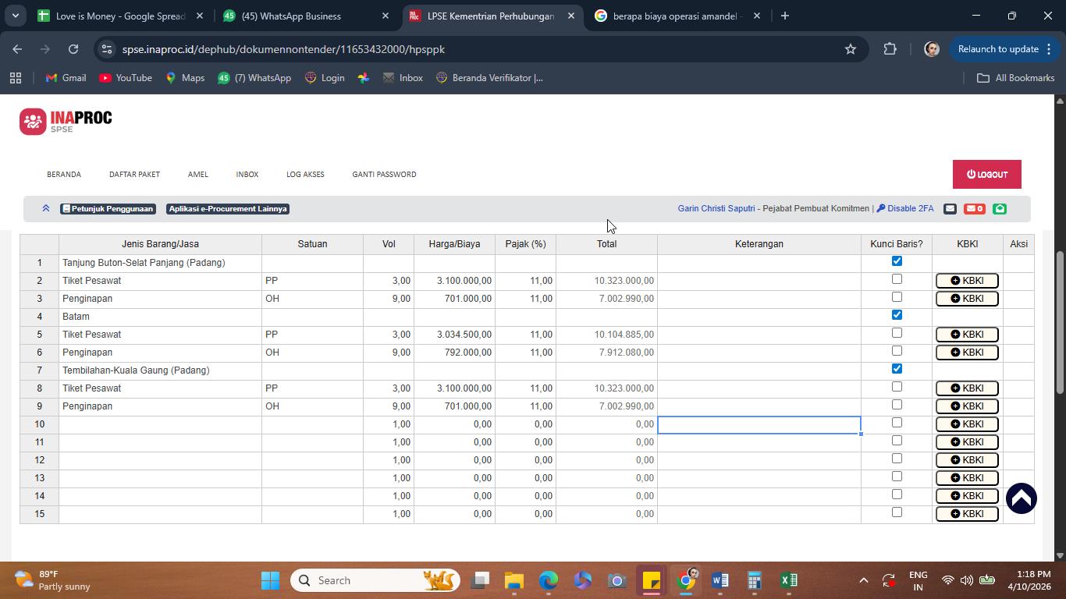Click the Keterangan cell in row 10
The image size is (1066, 599).
[x=759, y=424]
